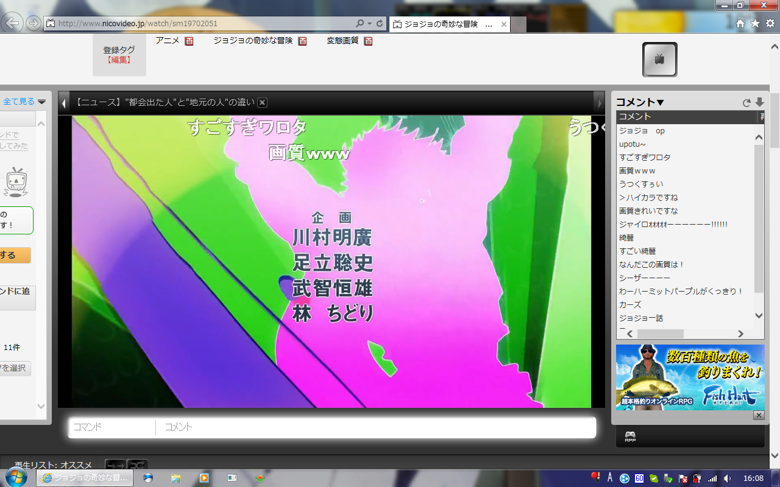Click the Fish Hunt advertisement banner
This screenshot has height=487, width=780.
pos(690,377)
